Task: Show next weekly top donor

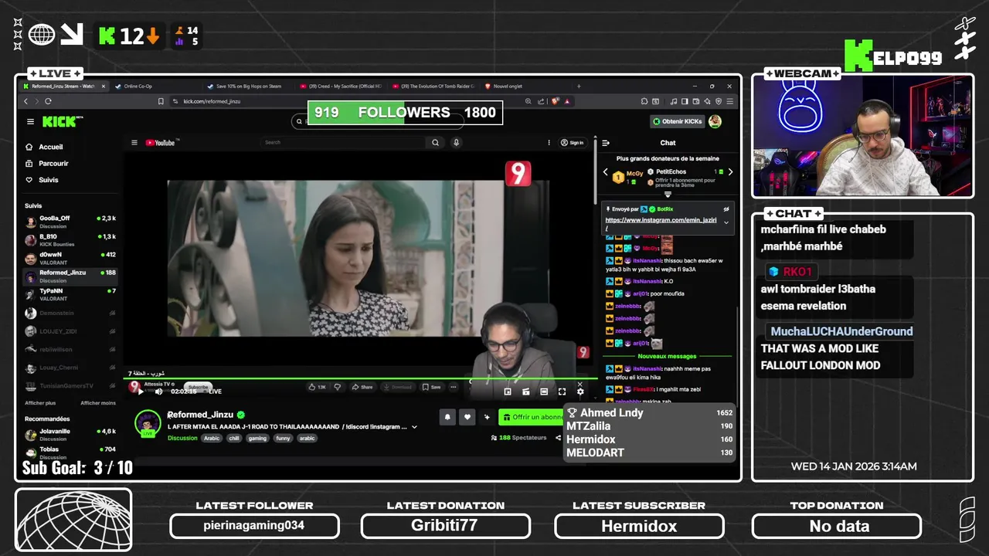Action: pyautogui.click(x=730, y=172)
